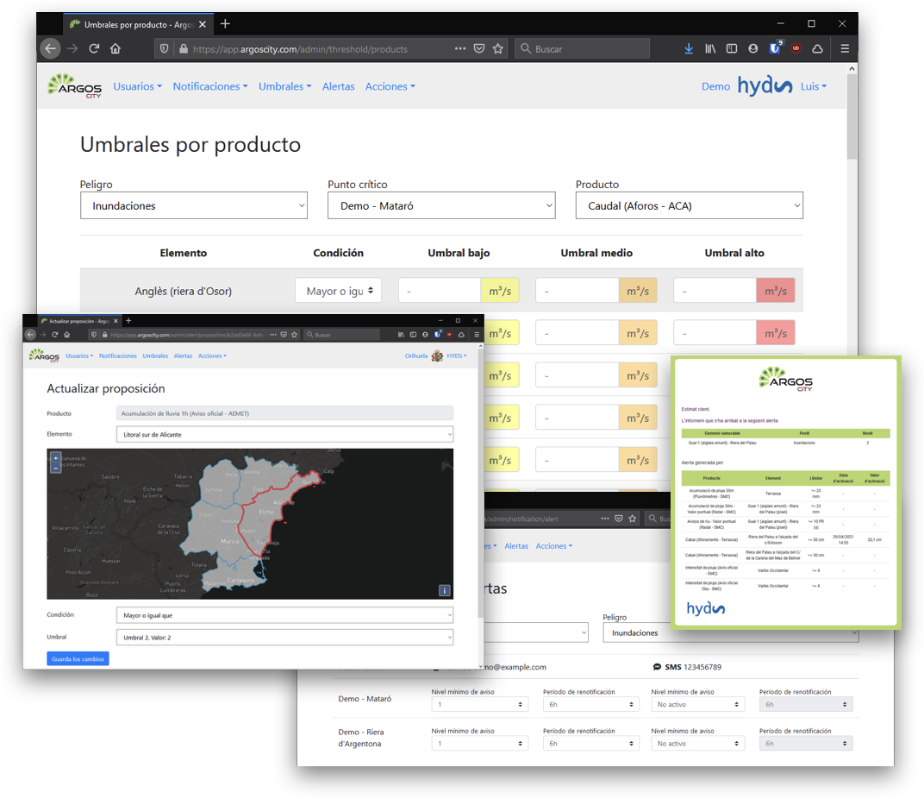Click the Buscar search box in the Umbrales window
The height and width of the screenshot is (799, 924).
(582, 49)
